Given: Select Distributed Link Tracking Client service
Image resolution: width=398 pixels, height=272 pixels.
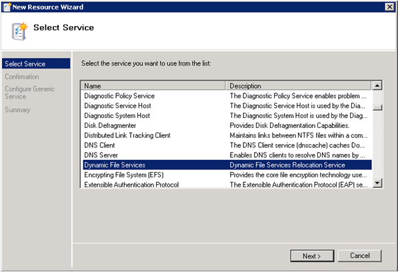Looking at the screenshot, I should click(x=227, y=135).
